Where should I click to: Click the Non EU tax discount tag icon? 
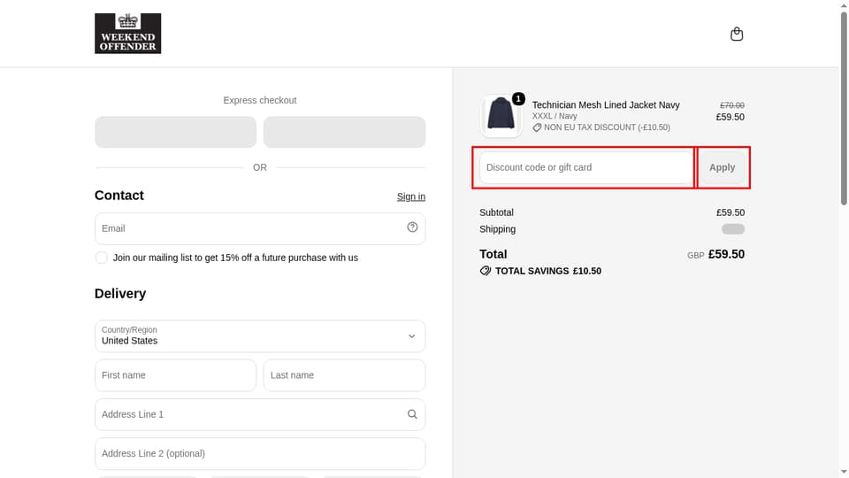[537, 127]
